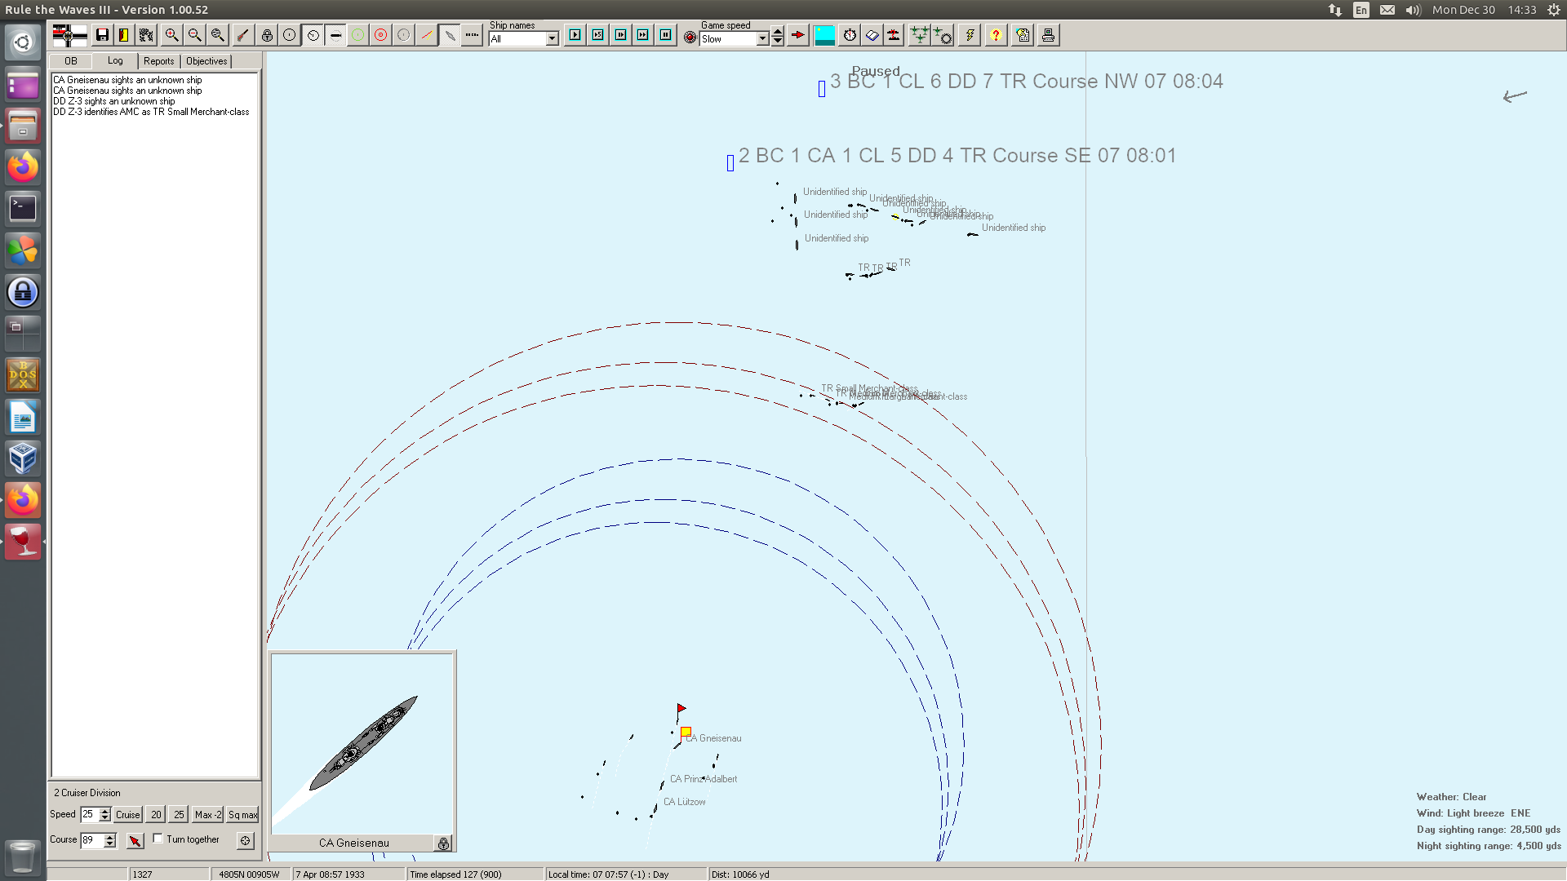Enable the Turn together checkbox
The image size is (1567, 881).
pos(158,839)
